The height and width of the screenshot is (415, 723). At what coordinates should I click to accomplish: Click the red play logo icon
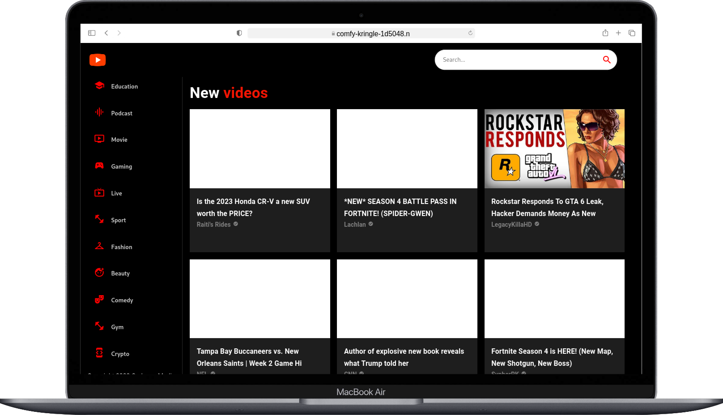pyautogui.click(x=98, y=60)
